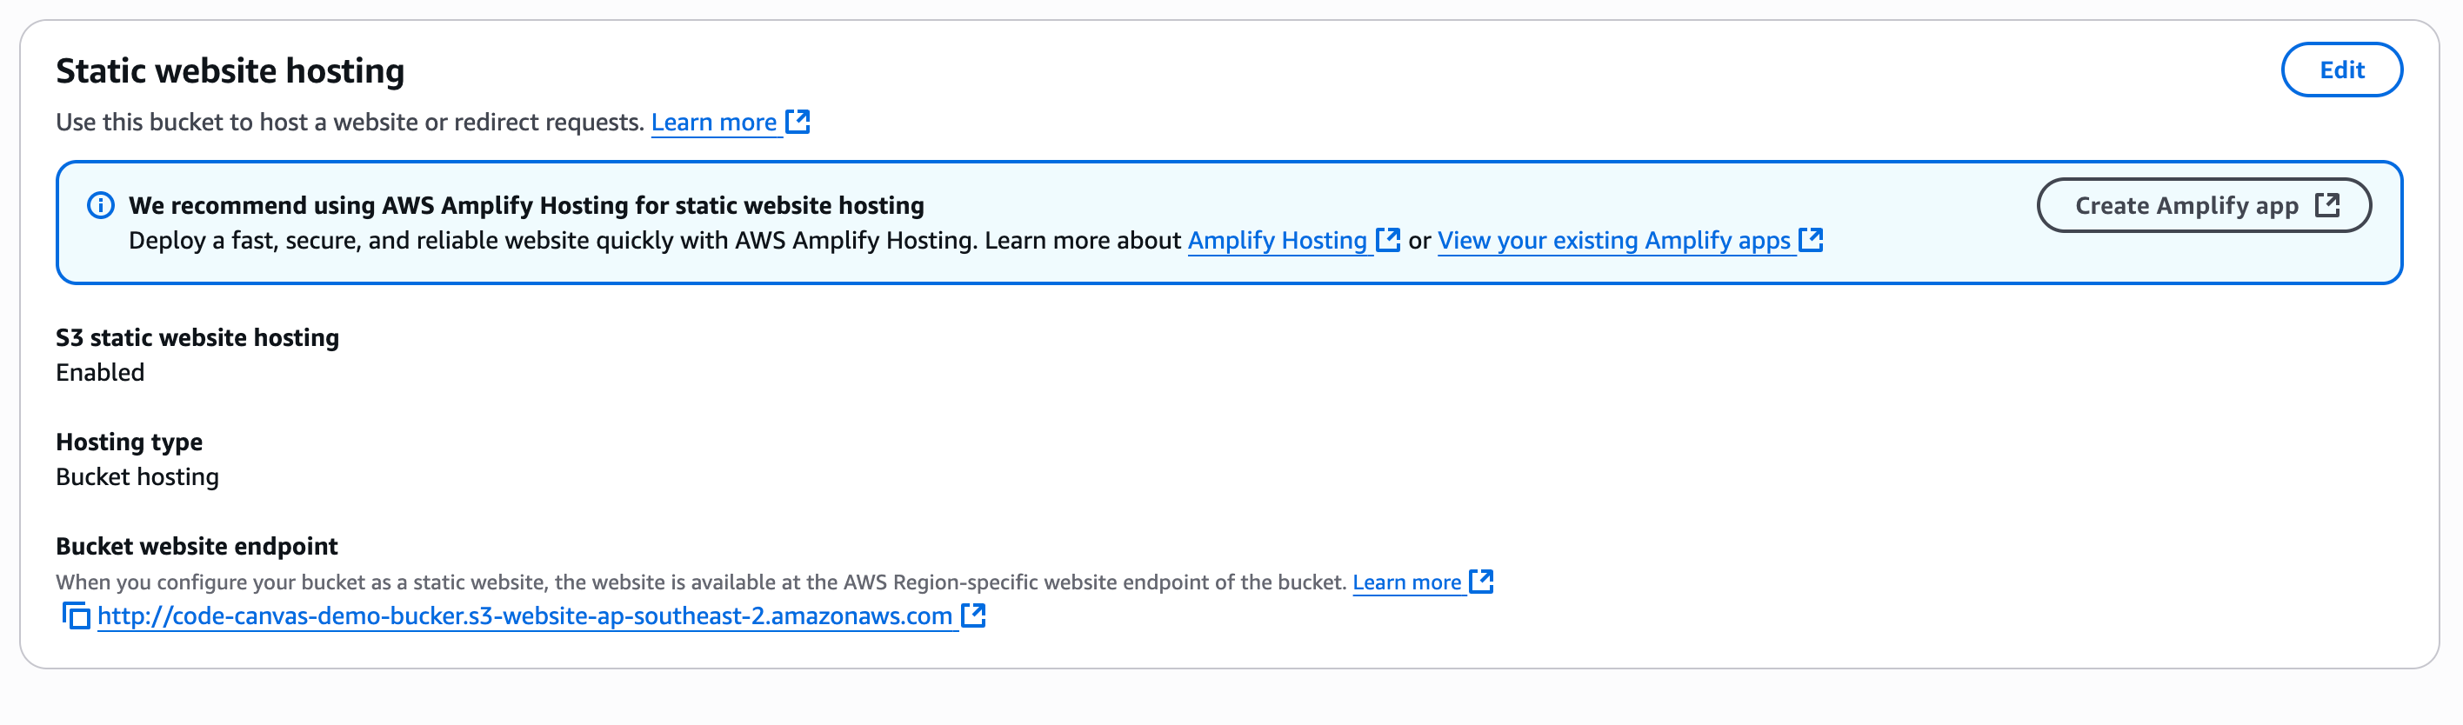2463x725 pixels.
Task: Open the Learn more link under Static website hosting
Action: 713,123
